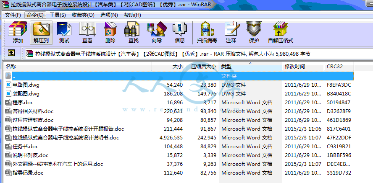Click the 信息 (Info) toolbar icon
This screenshot has width=373, height=183.
[180, 29]
